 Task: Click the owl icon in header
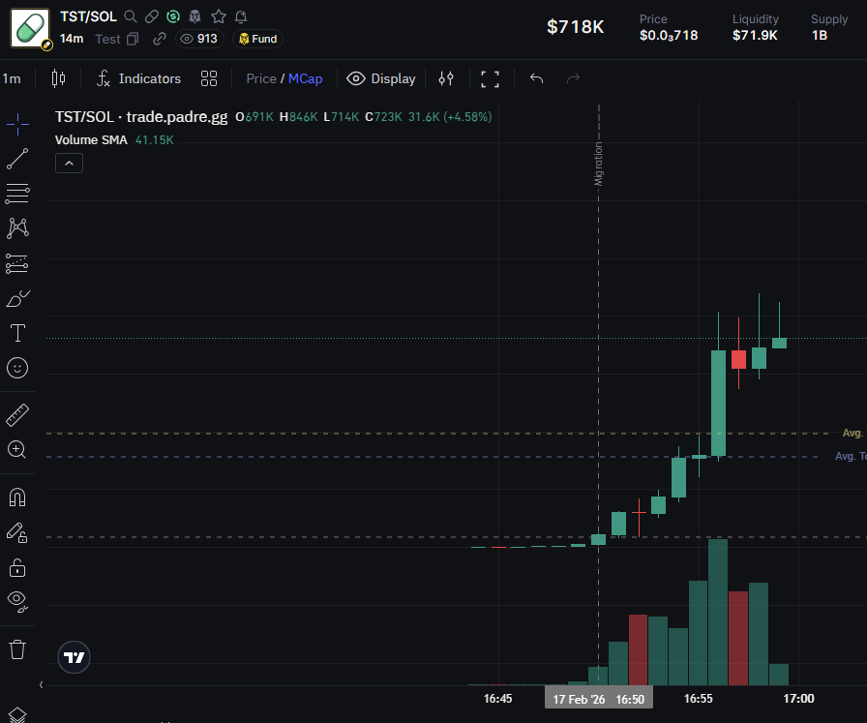(194, 16)
